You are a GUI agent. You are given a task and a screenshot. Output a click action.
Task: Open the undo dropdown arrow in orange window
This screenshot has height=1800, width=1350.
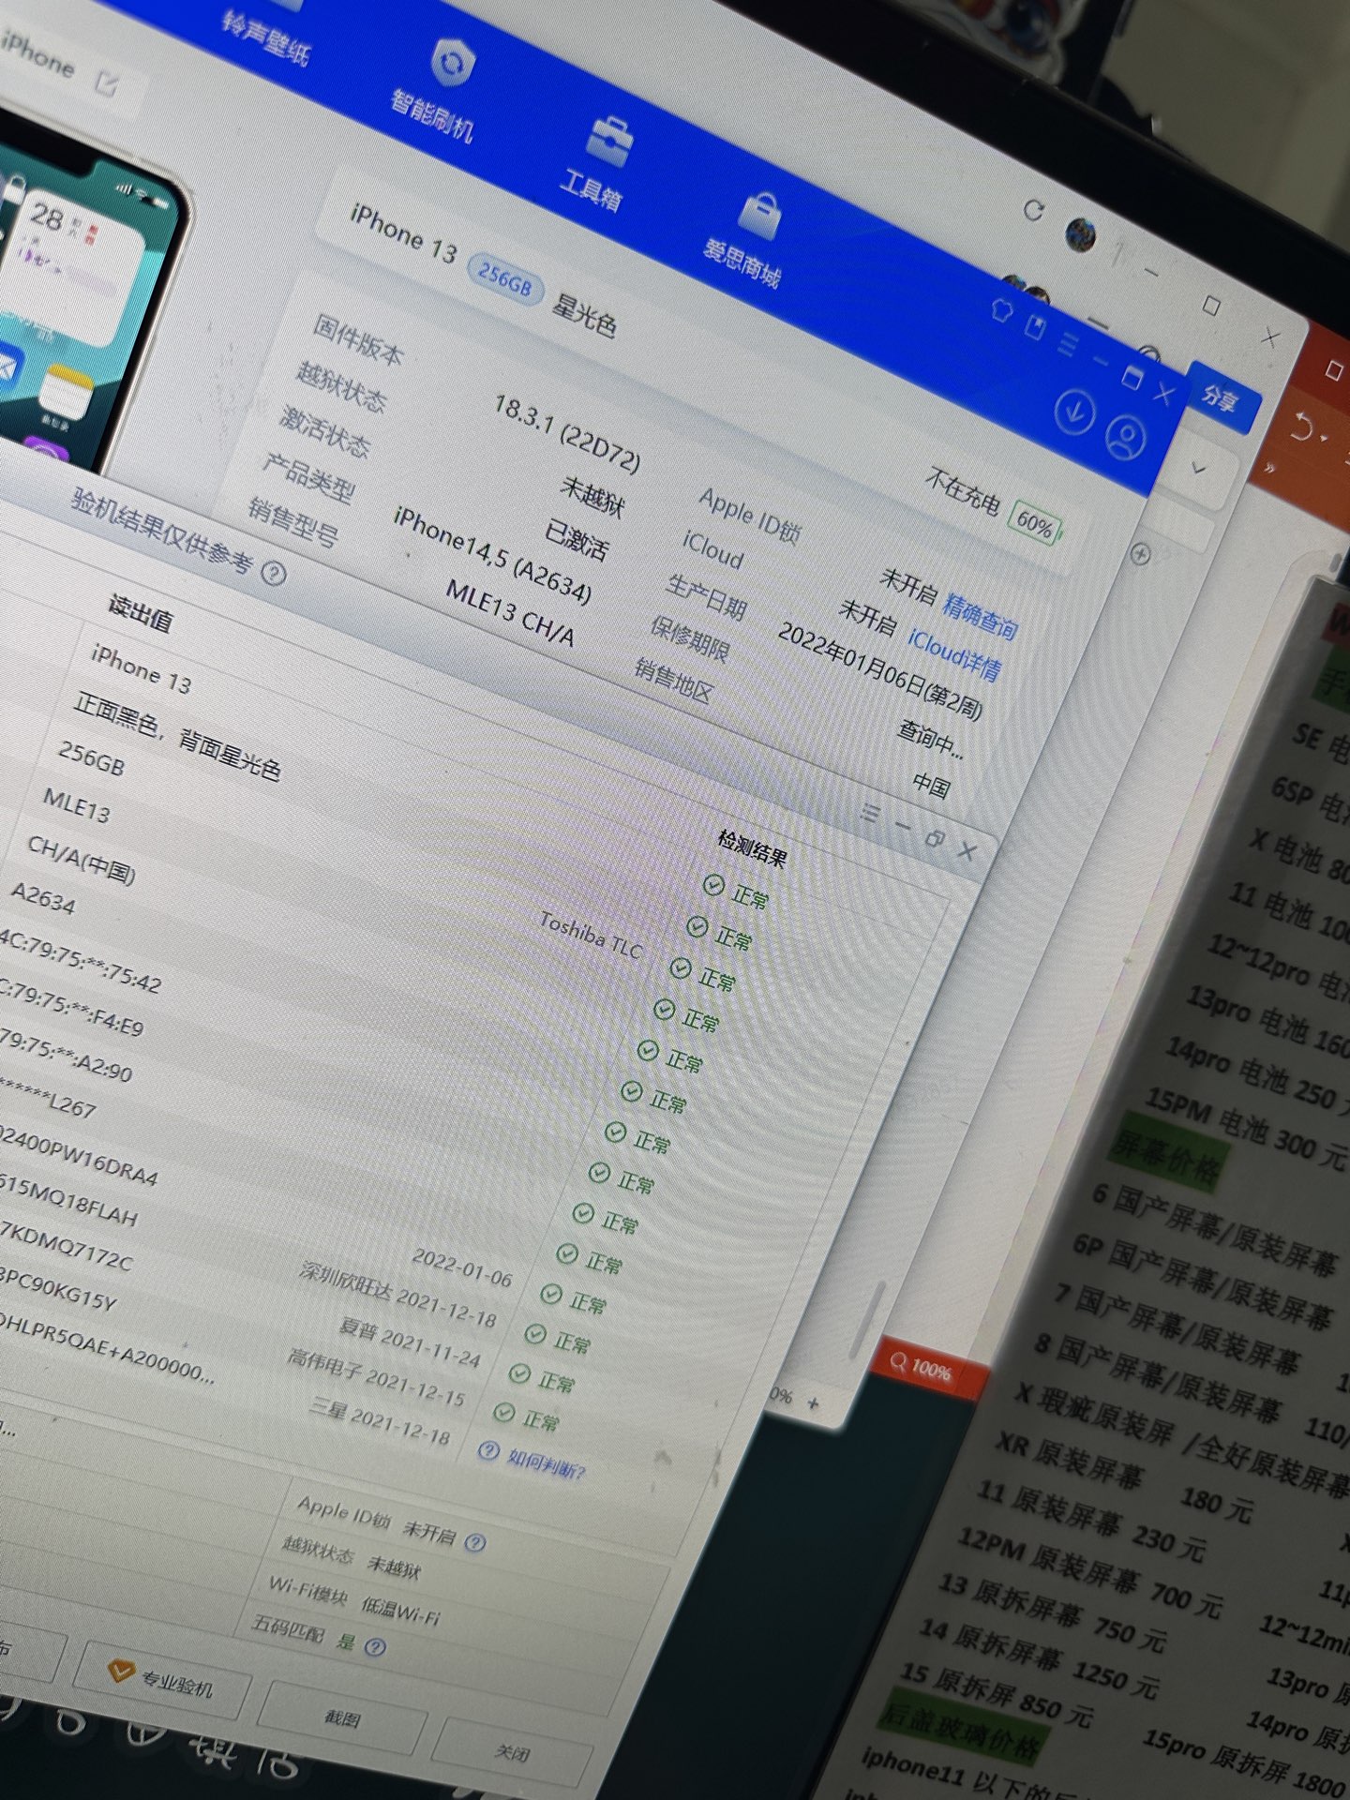[x=1324, y=438]
